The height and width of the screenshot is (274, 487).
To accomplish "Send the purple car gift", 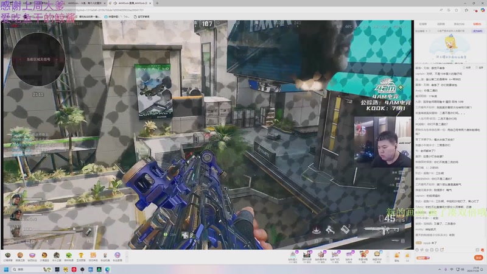I will pos(349,255).
